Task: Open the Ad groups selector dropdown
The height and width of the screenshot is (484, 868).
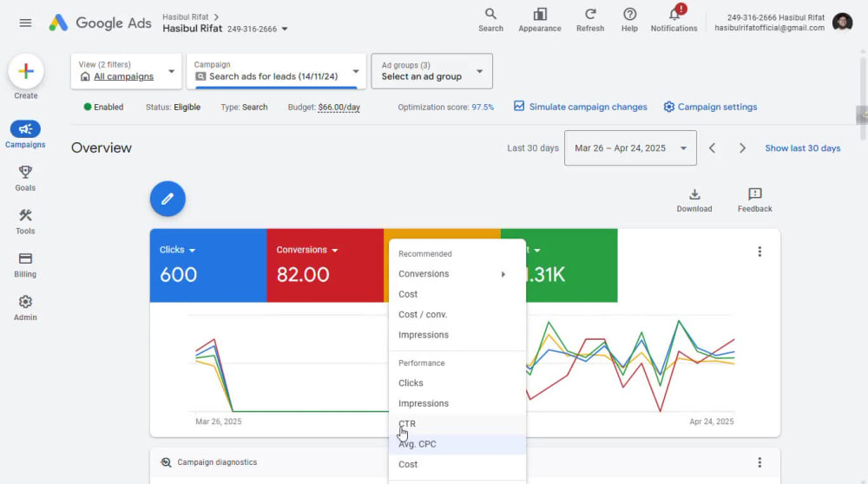Action: coord(431,71)
